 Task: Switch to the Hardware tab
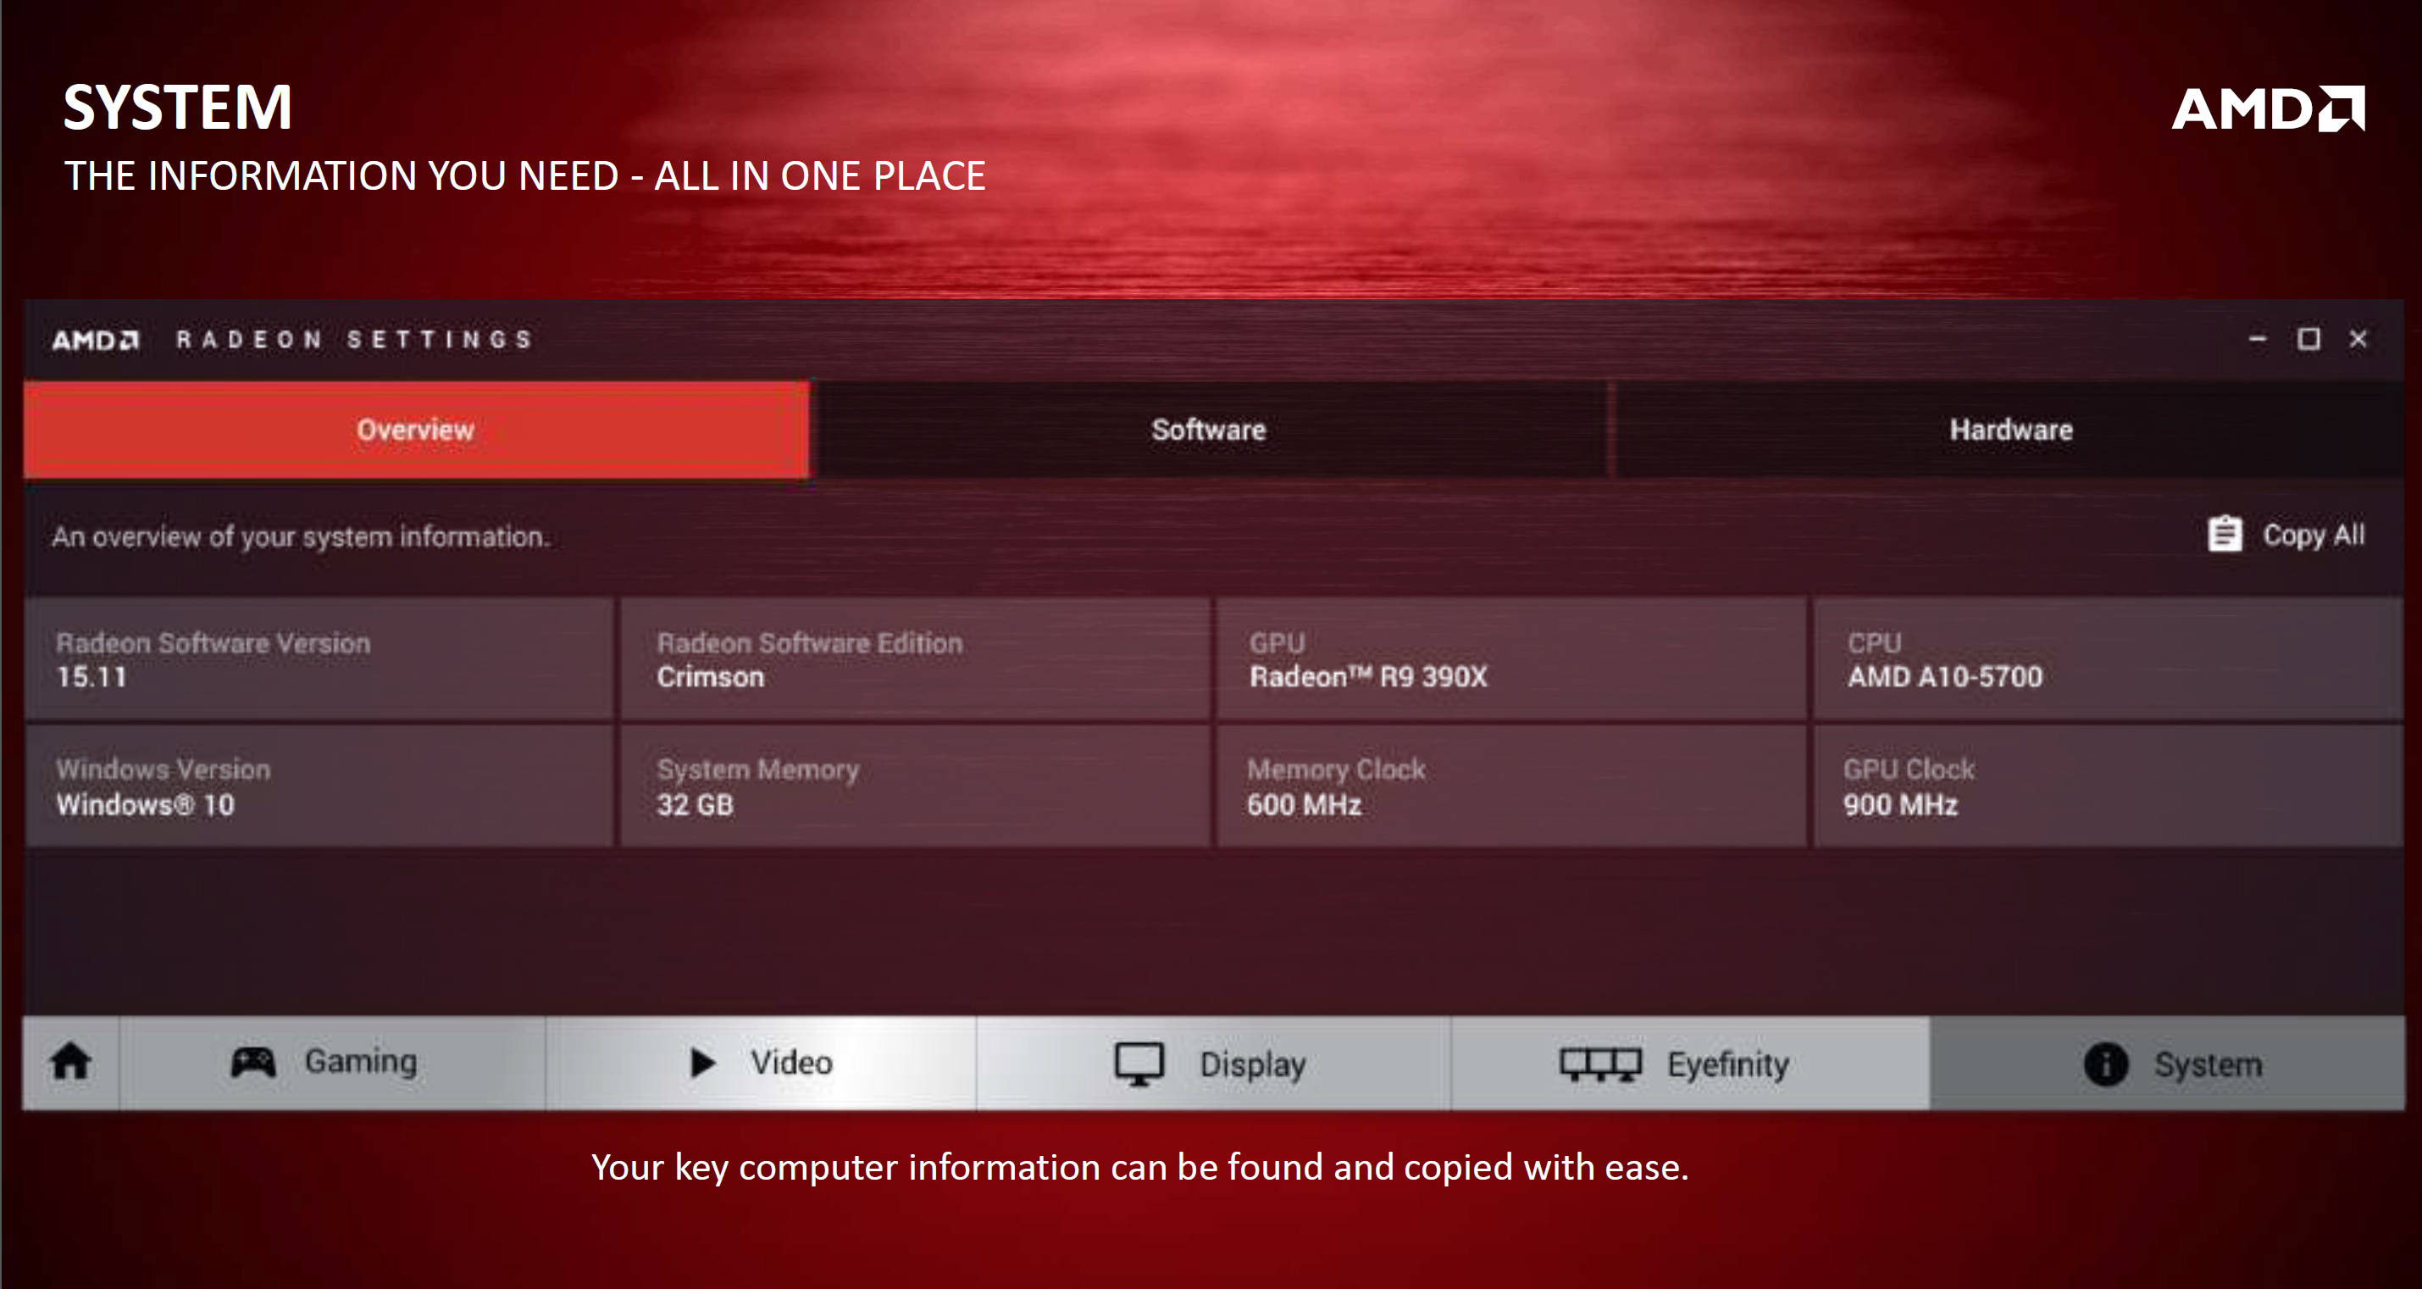click(2010, 430)
